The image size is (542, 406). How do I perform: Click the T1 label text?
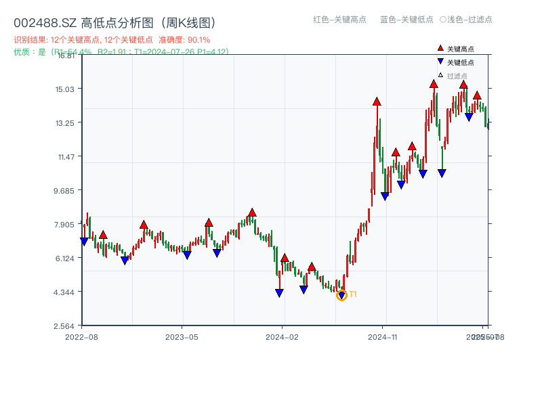(x=353, y=294)
